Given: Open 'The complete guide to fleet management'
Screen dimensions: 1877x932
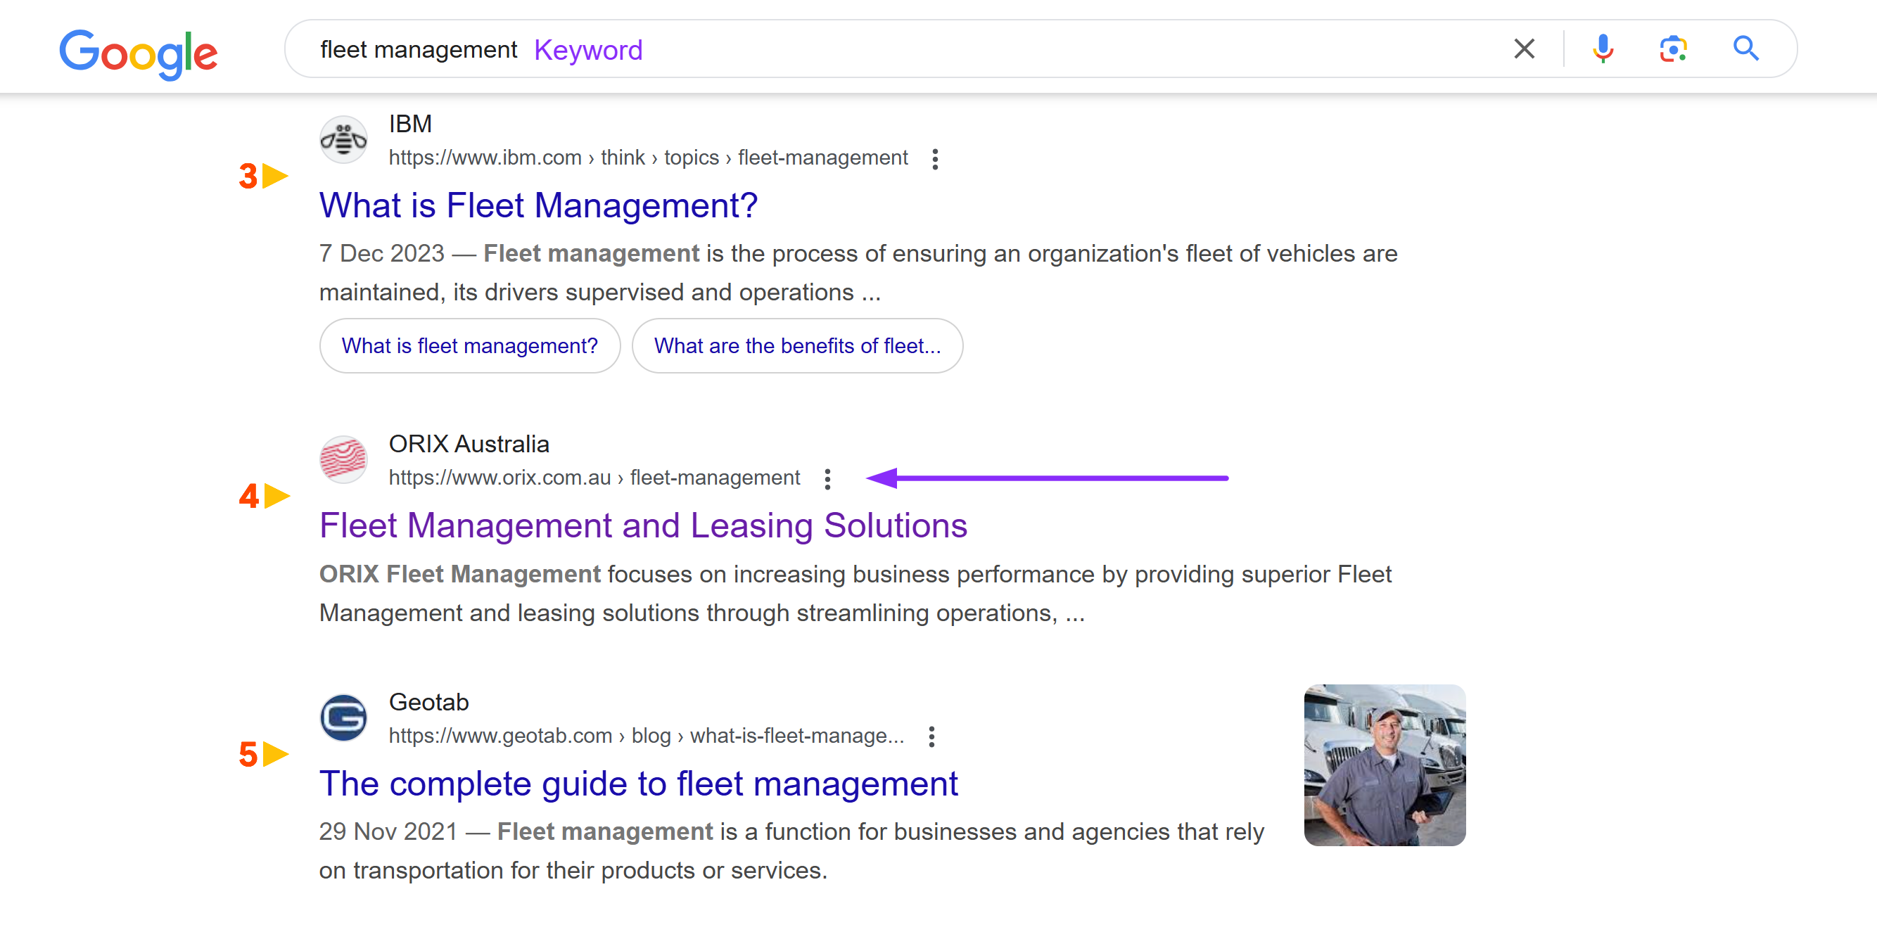Looking at the screenshot, I should click(x=638, y=784).
